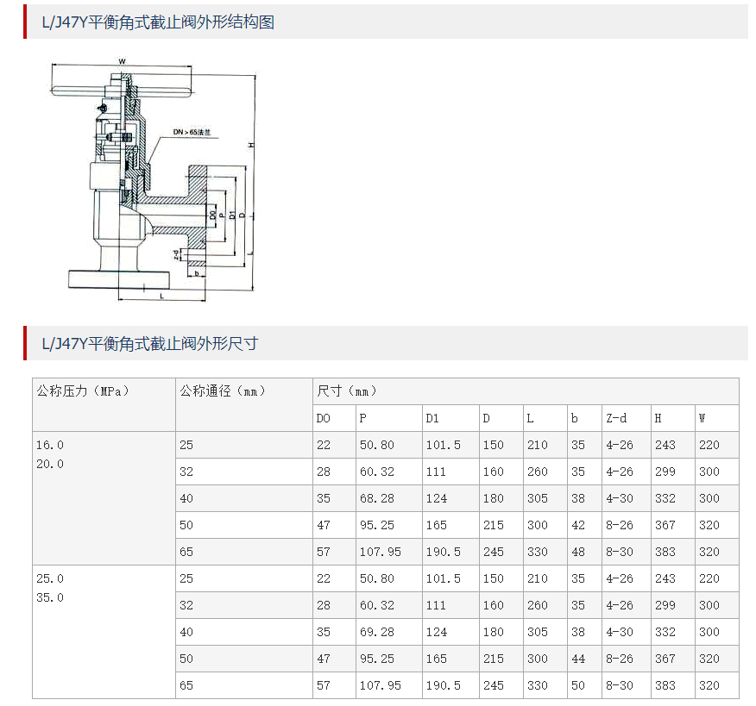
Task: Select the heading L/J47Y平衡角式截止阀外形尺寸
Action: [150, 343]
